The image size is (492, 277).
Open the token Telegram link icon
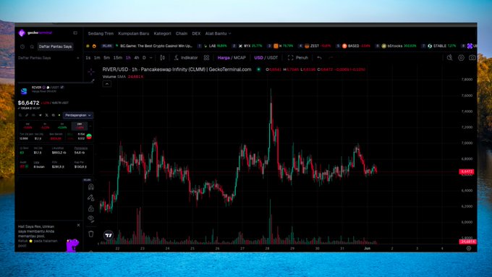click(x=41, y=116)
